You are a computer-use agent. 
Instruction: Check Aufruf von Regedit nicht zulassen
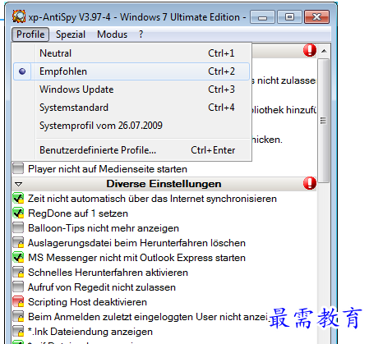pyautogui.click(x=18, y=287)
